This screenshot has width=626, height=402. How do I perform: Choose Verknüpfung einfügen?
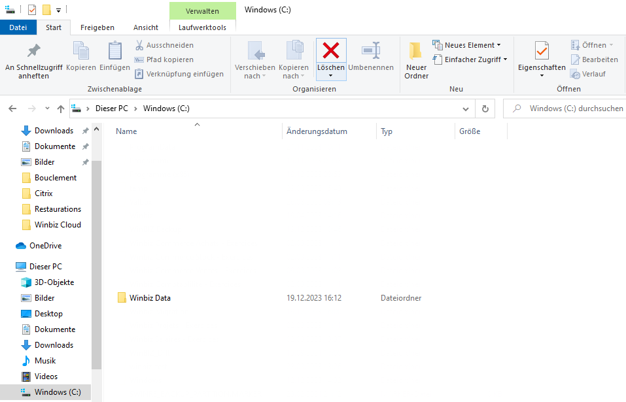pos(179,74)
